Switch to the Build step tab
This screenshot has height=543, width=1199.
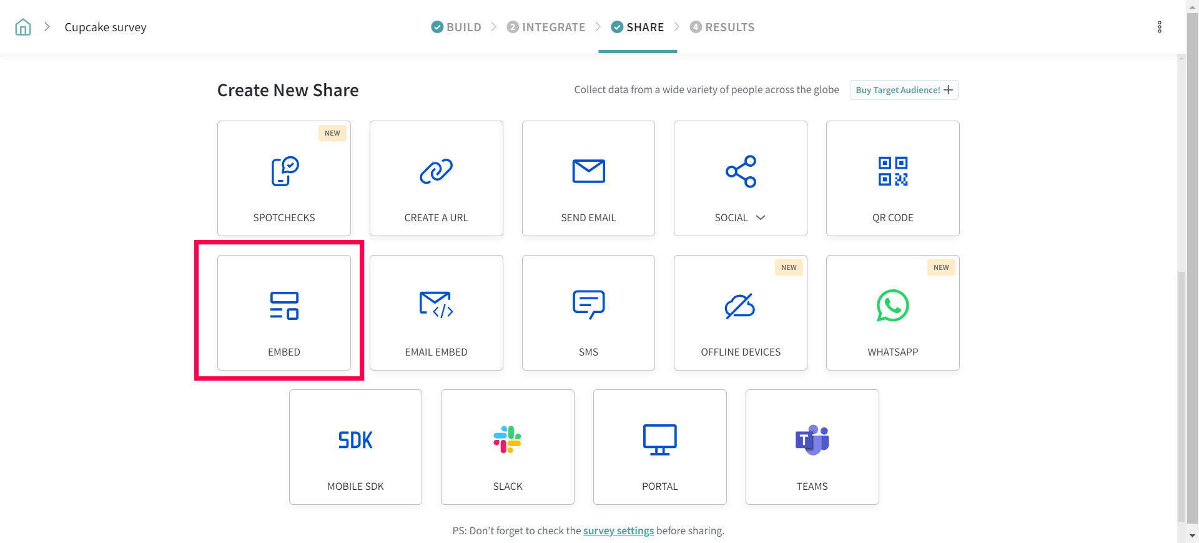coord(456,27)
